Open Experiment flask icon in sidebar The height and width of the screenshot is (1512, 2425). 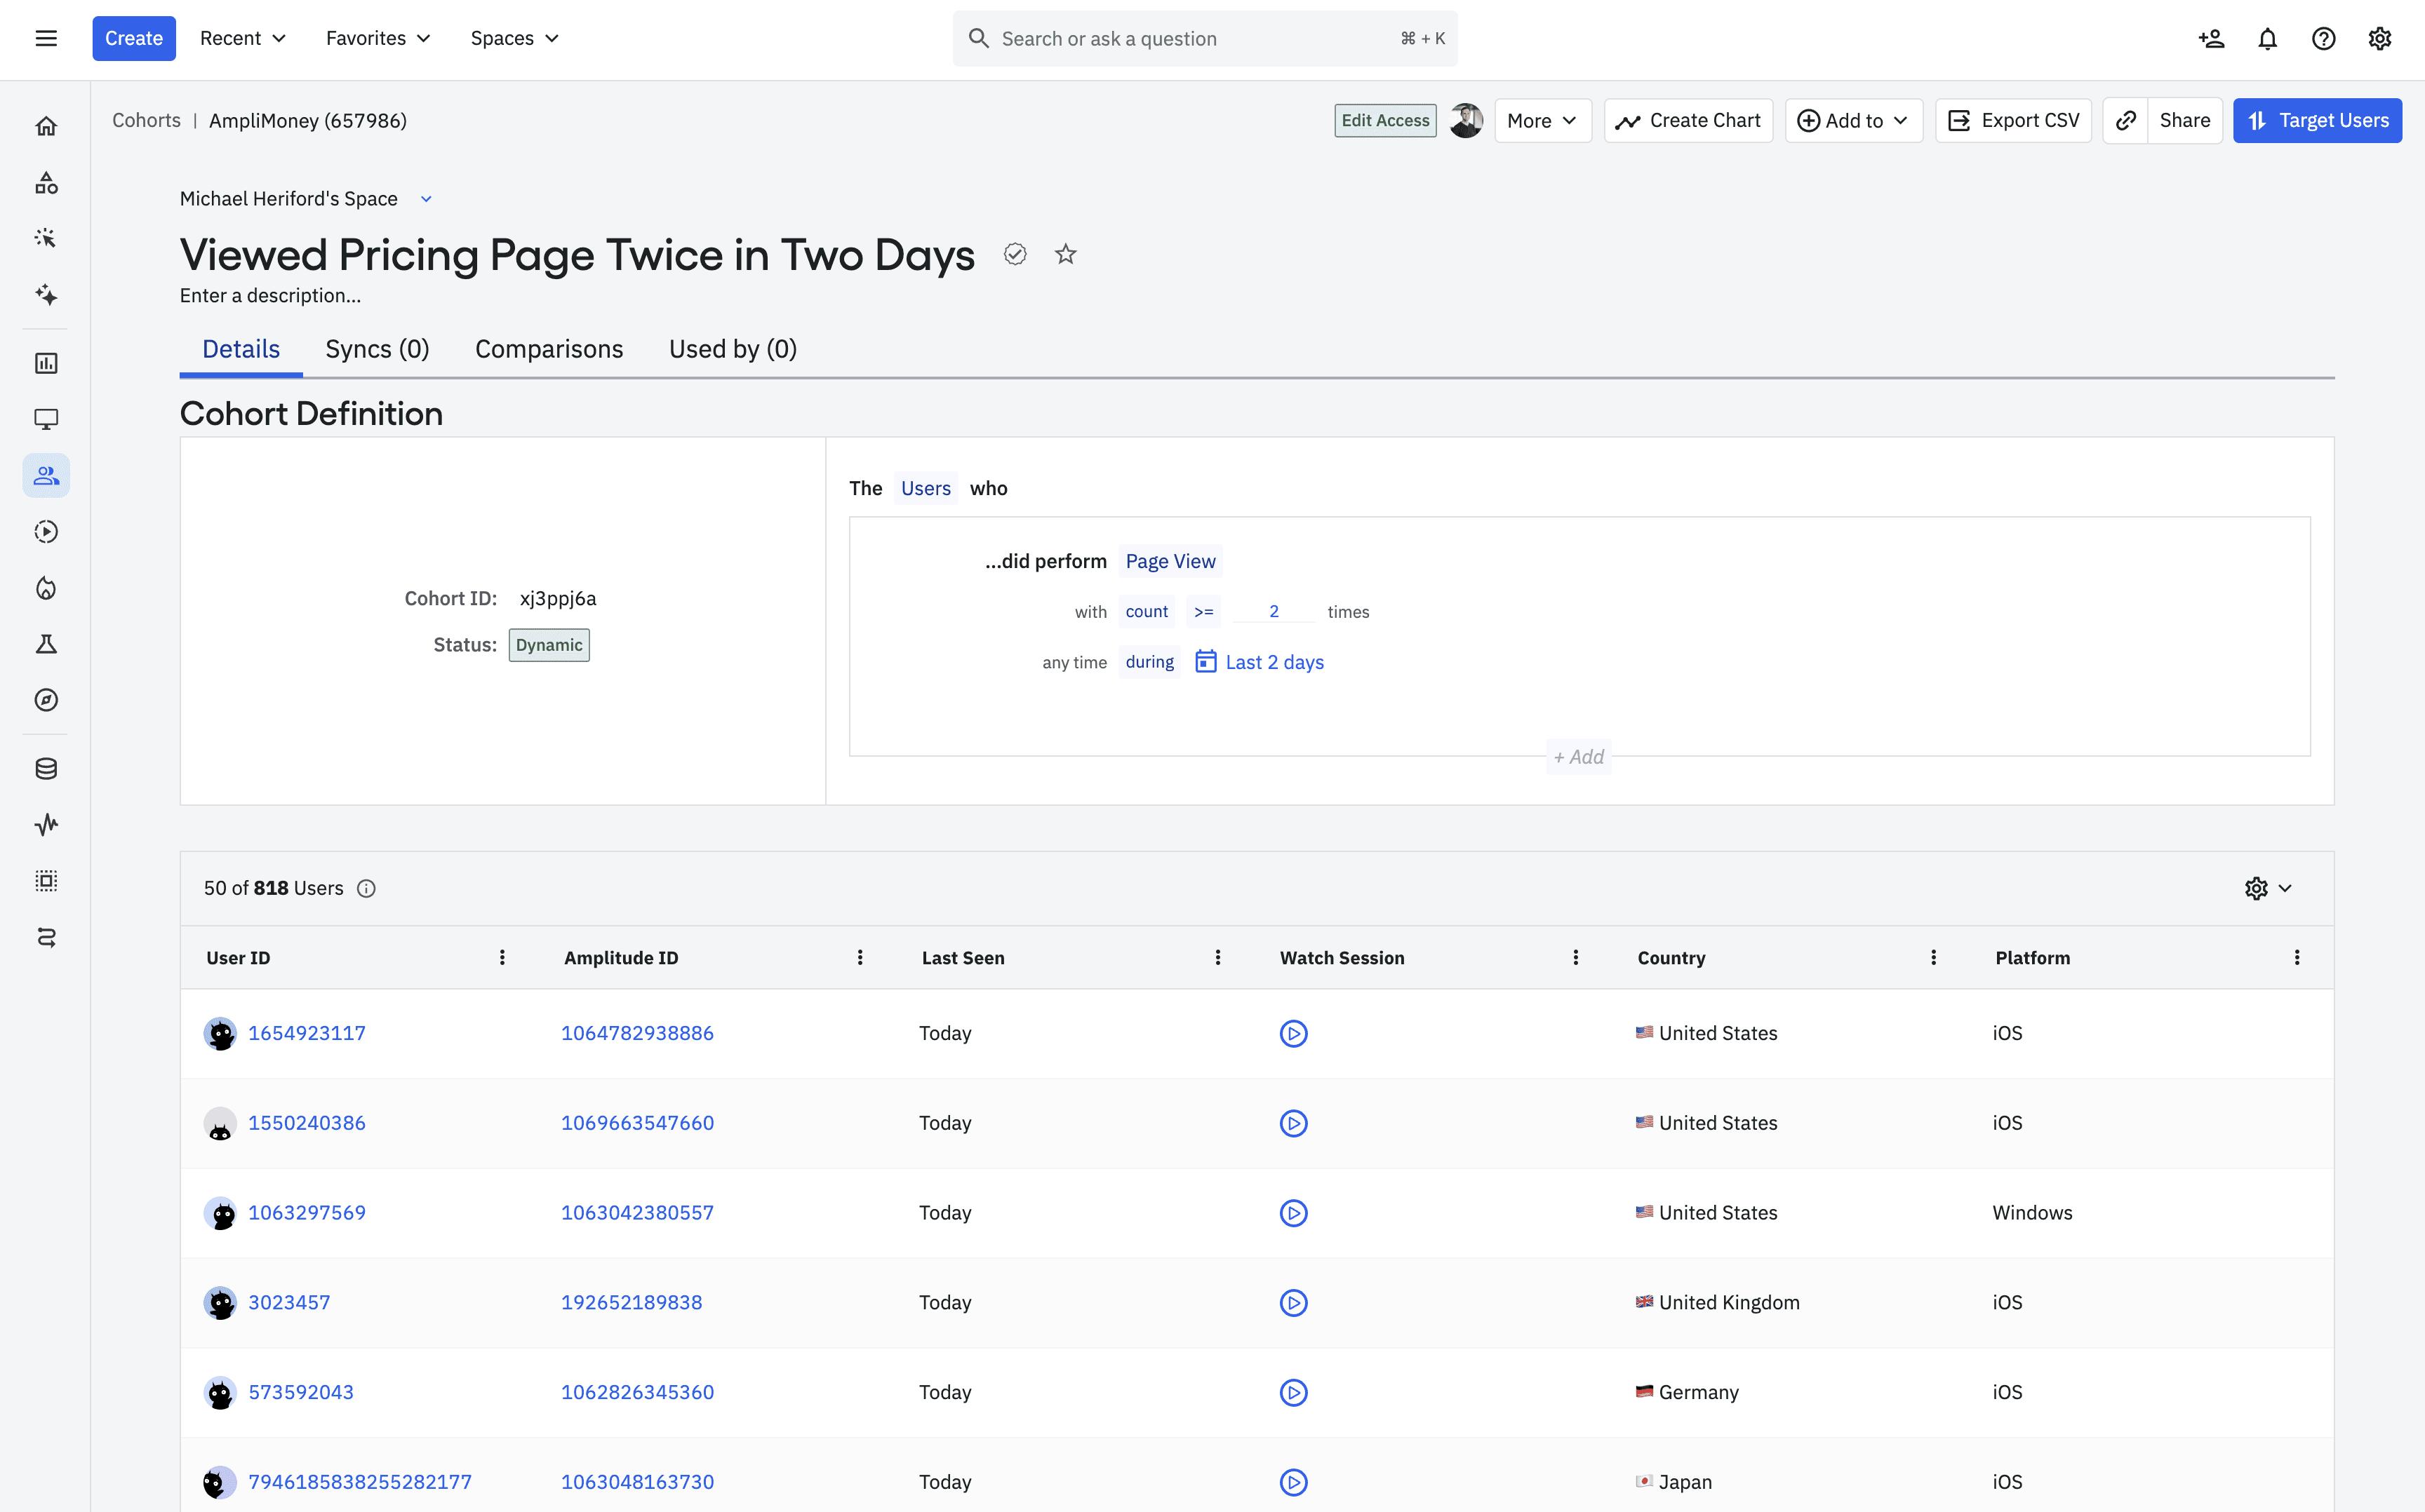(46, 644)
